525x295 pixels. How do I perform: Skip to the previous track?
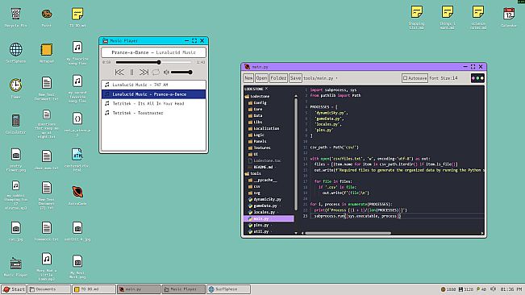(x=119, y=72)
